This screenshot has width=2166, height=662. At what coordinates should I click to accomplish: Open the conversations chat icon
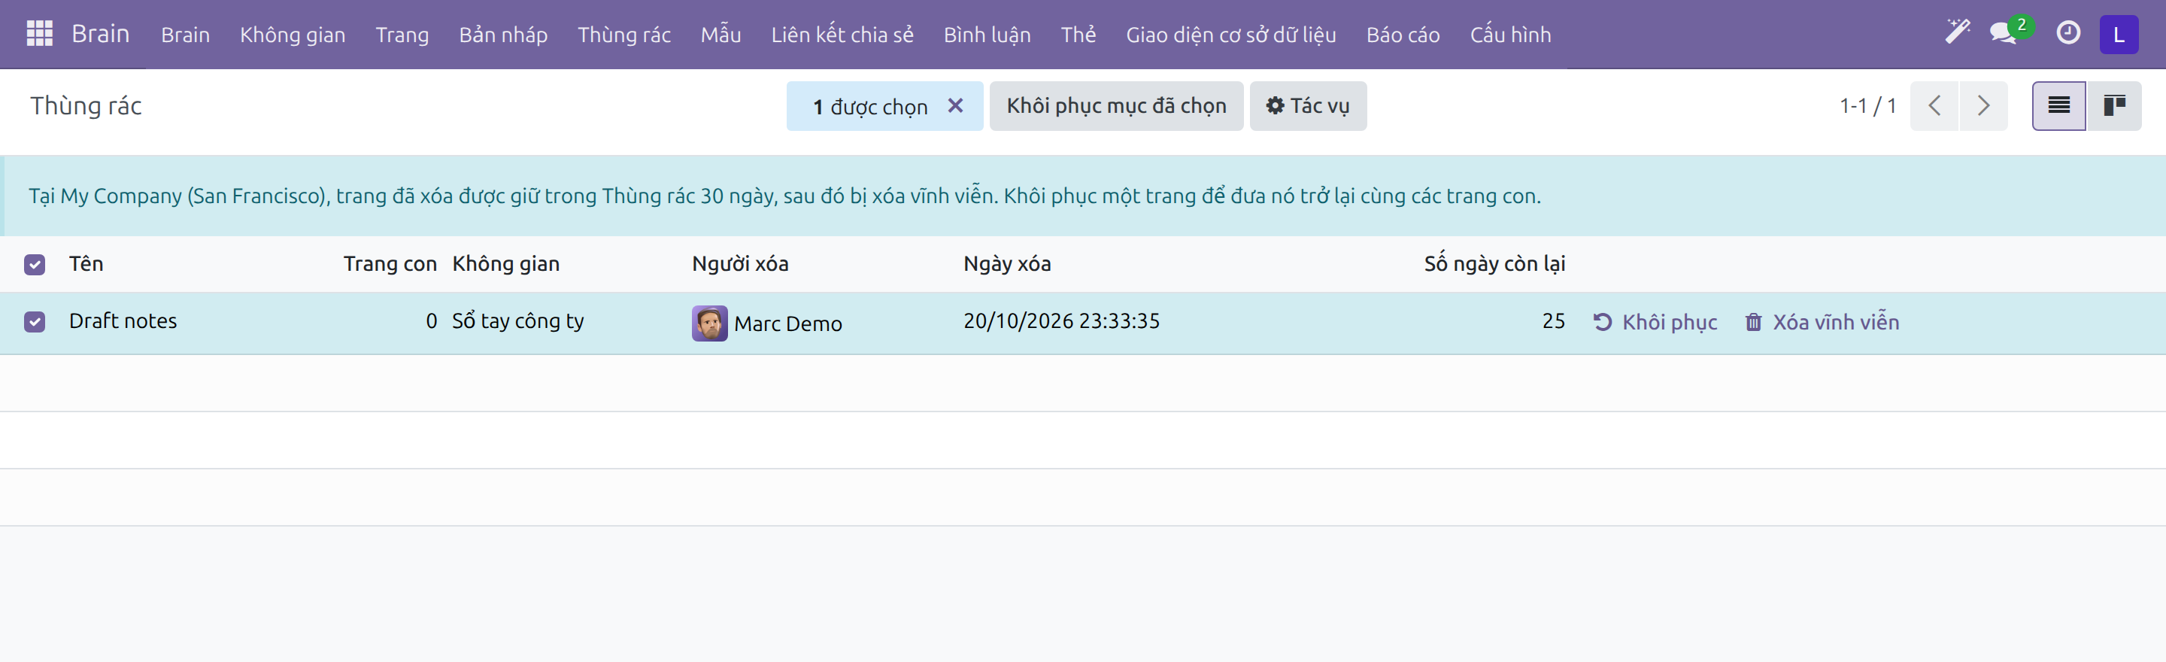(2005, 33)
